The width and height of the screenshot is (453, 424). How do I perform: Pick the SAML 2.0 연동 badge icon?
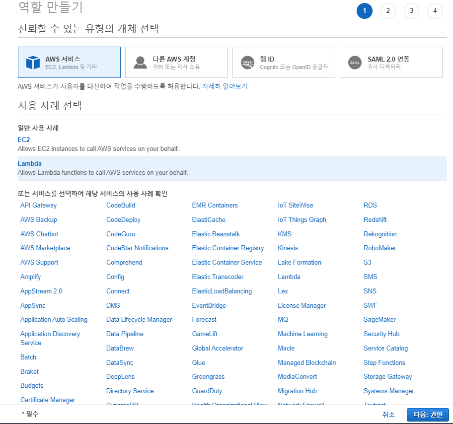(355, 63)
